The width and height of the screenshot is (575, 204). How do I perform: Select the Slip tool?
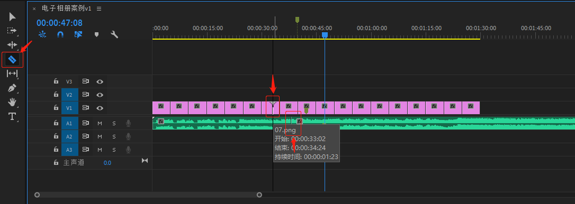pos(12,73)
